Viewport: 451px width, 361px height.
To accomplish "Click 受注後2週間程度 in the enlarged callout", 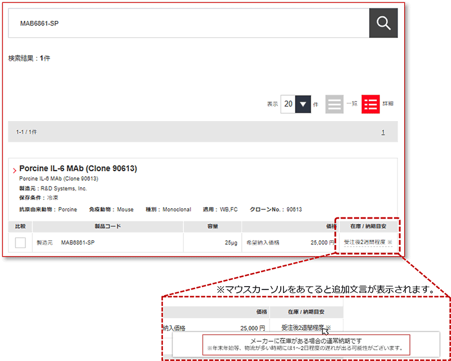I will [302, 327].
